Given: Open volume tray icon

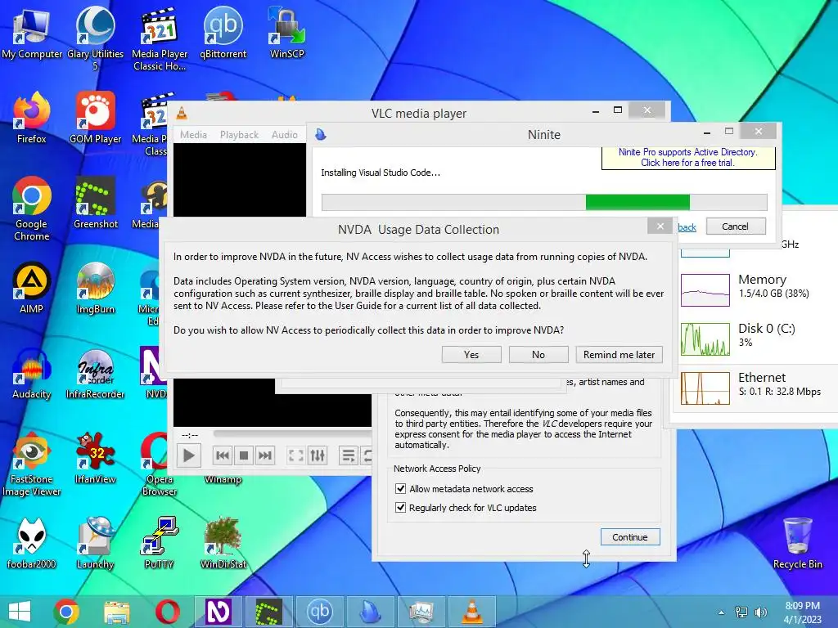Looking at the screenshot, I should click(x=760, y=612).
